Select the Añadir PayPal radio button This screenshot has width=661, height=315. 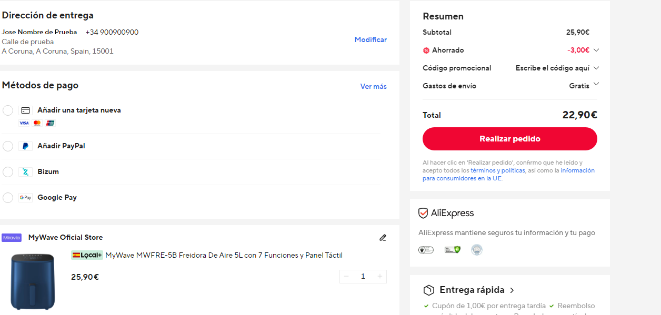pyautogui.click(x=8, y=146)
